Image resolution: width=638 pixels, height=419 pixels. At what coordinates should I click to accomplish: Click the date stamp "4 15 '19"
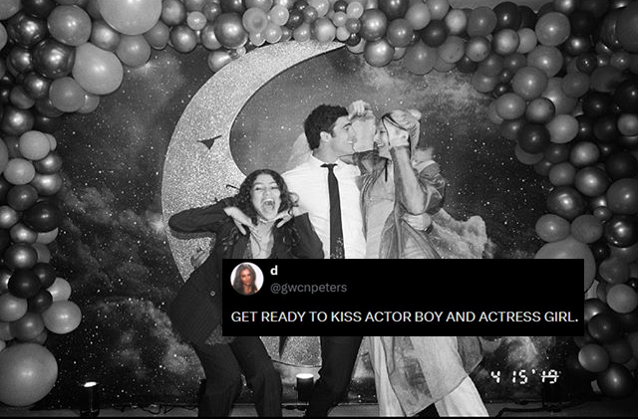pyautogui.click(x=525, y=377)
